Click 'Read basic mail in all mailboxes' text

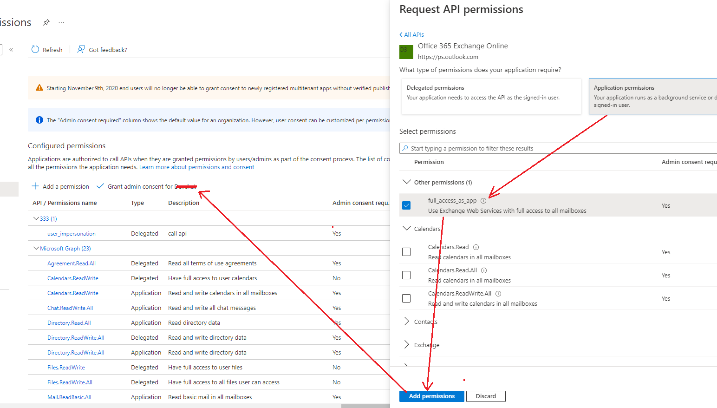pyautogui.click(x=210, y=397)
